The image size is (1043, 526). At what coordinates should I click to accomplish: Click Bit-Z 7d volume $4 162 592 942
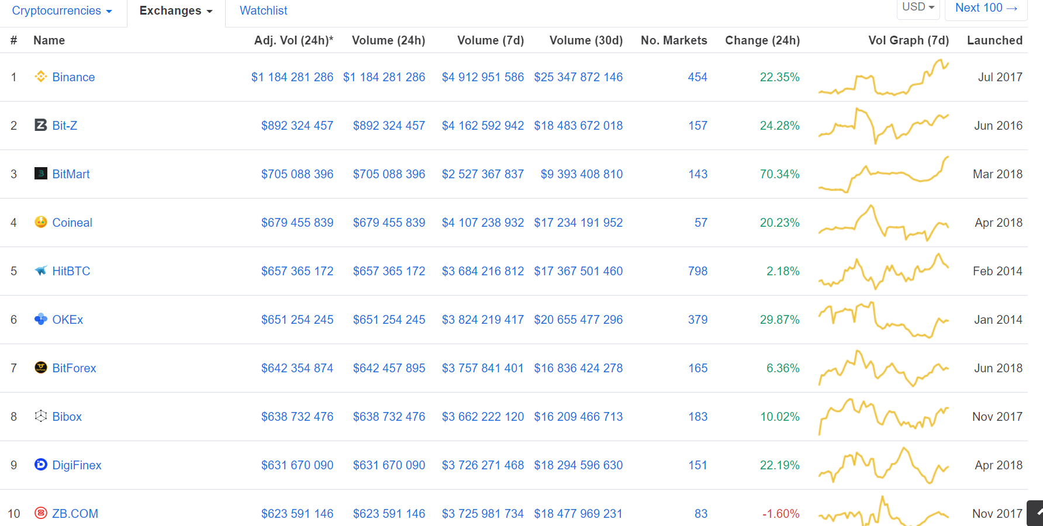point(483,126)
